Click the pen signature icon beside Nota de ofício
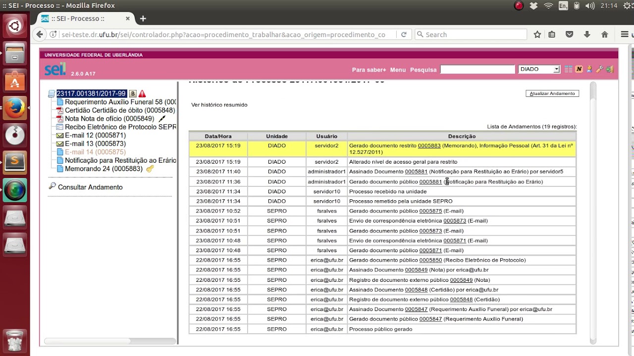 [x=161, y=119]
